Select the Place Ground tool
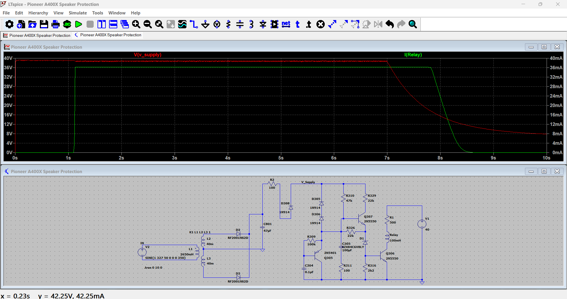567x299 pixels. 205,24
